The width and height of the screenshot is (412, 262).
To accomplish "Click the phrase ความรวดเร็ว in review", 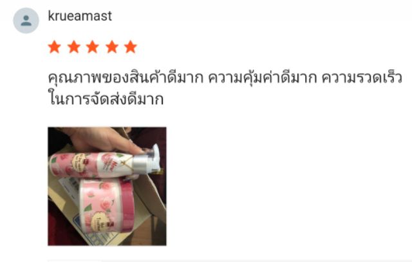I will (362, 78).
